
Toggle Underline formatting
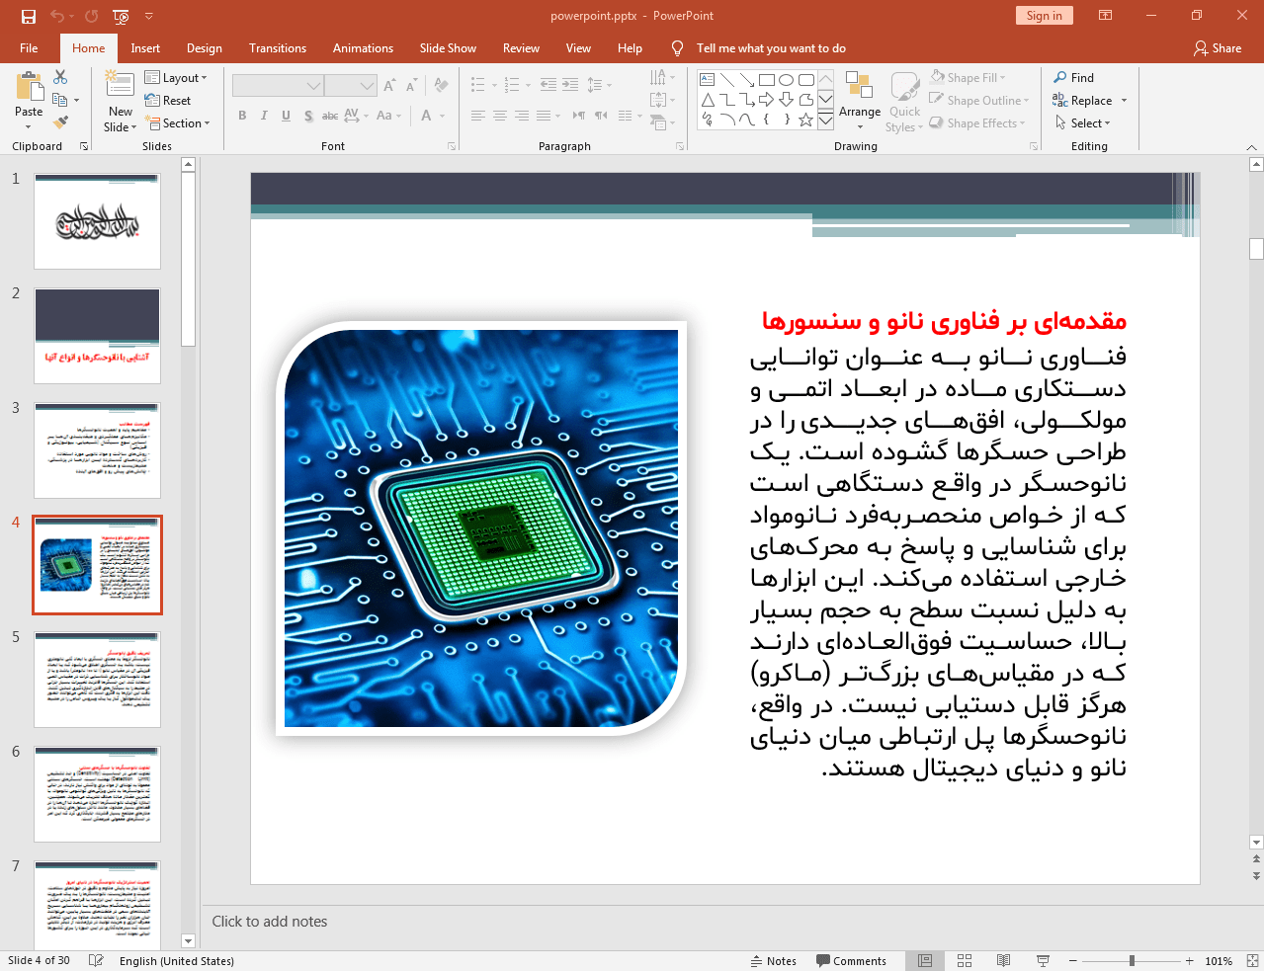286,116
